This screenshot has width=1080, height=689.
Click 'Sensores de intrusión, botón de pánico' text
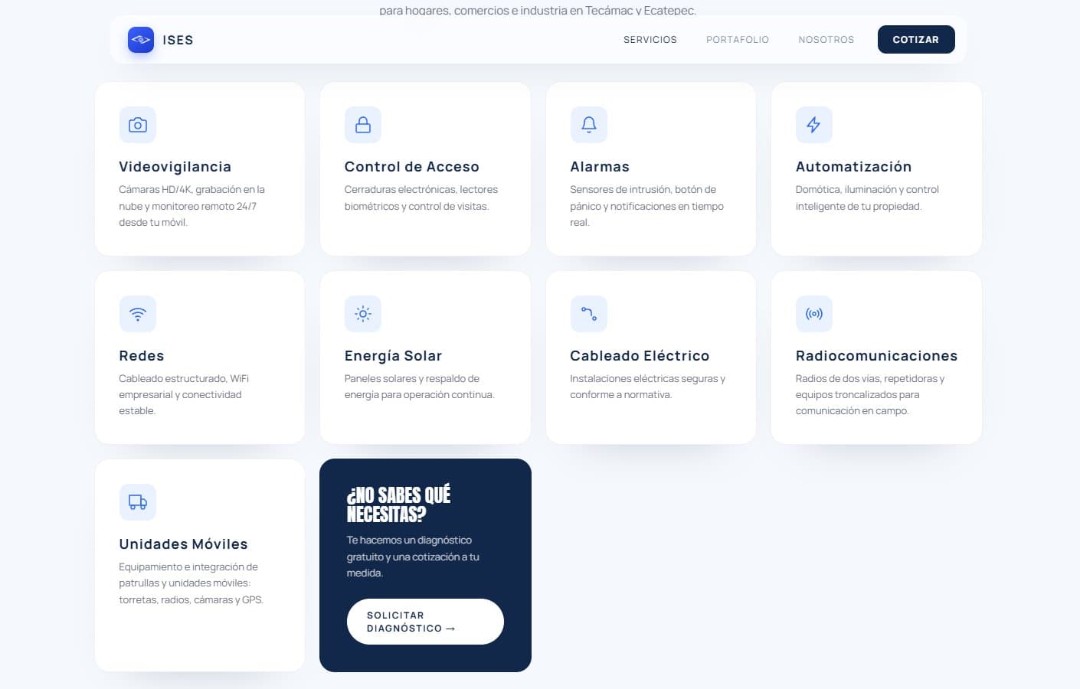tap(646, 206)
